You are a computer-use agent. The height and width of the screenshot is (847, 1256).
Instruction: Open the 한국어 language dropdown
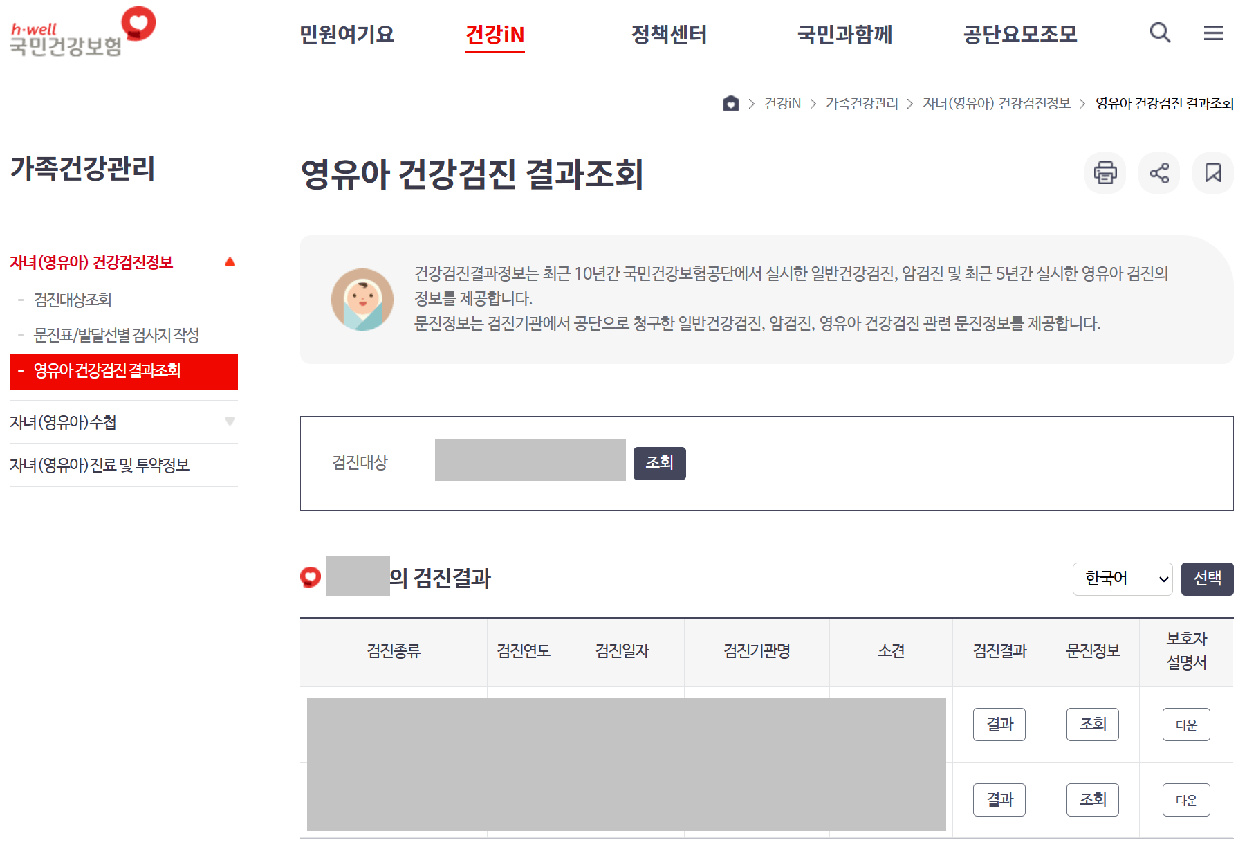1122,579
